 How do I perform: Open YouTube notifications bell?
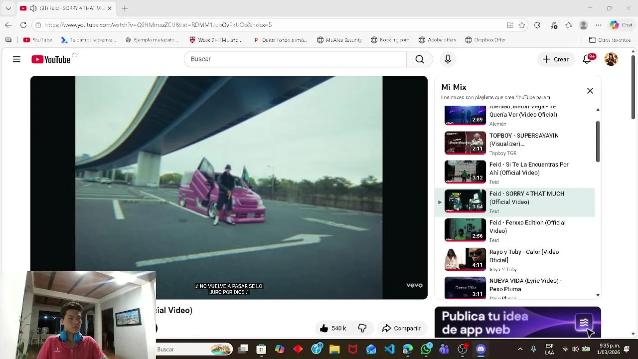point(587,59)
